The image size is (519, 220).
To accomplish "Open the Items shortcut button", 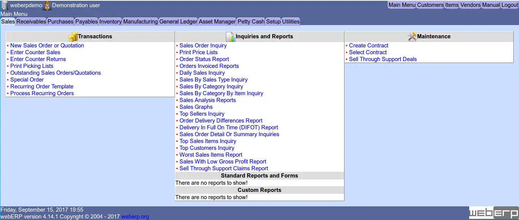I will click(452, 5).
